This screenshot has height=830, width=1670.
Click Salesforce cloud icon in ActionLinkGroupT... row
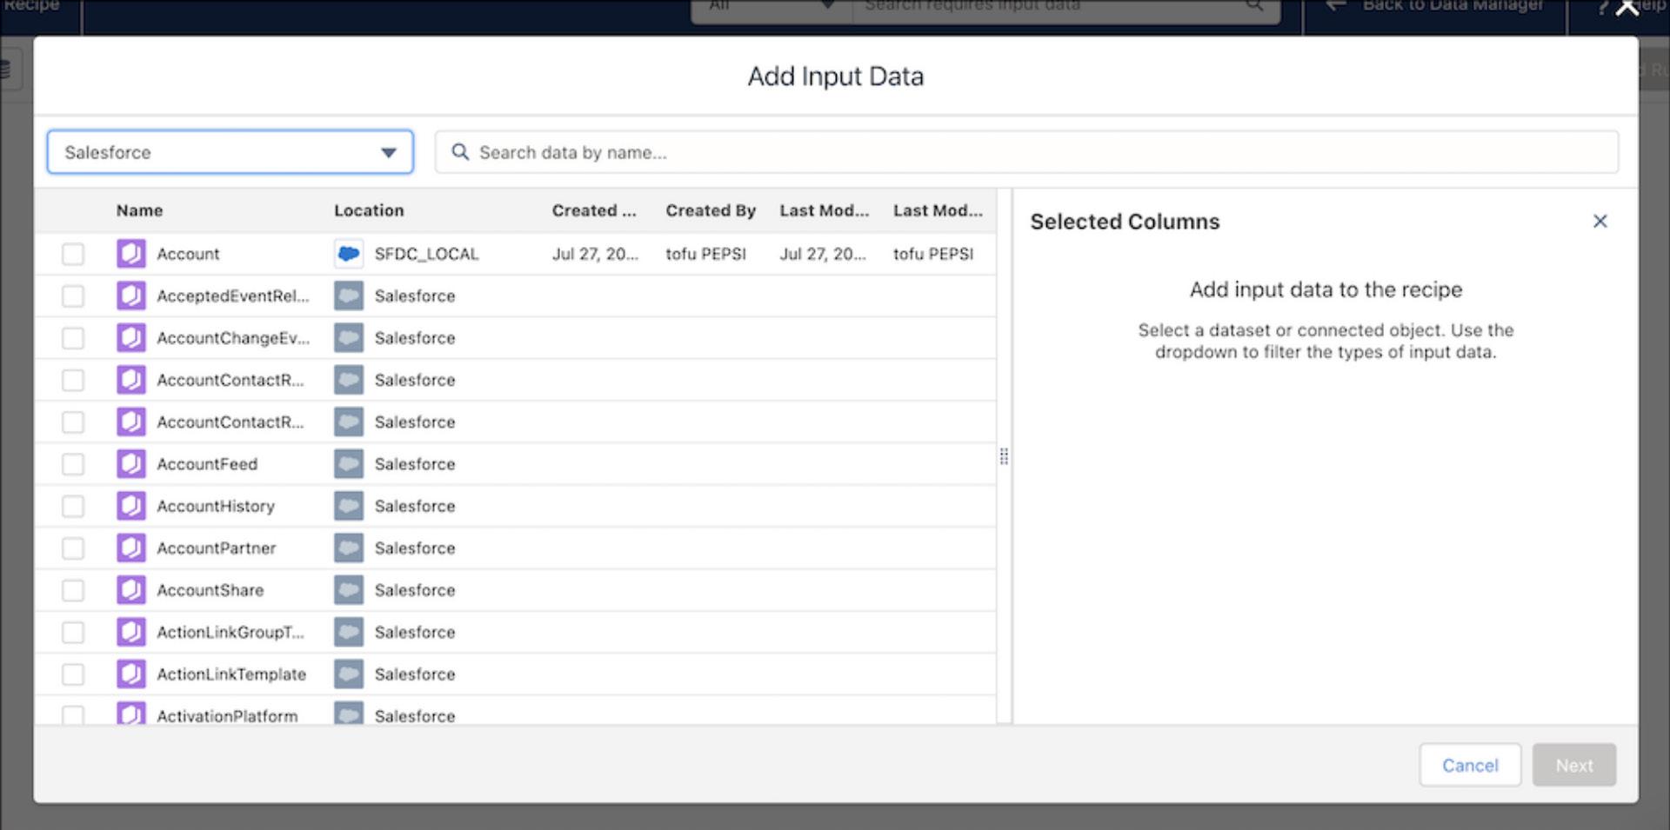[x=349, y=632]
